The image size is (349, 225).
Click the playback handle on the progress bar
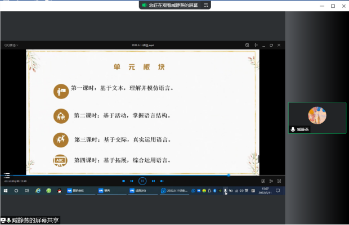(x=229, y=175)
